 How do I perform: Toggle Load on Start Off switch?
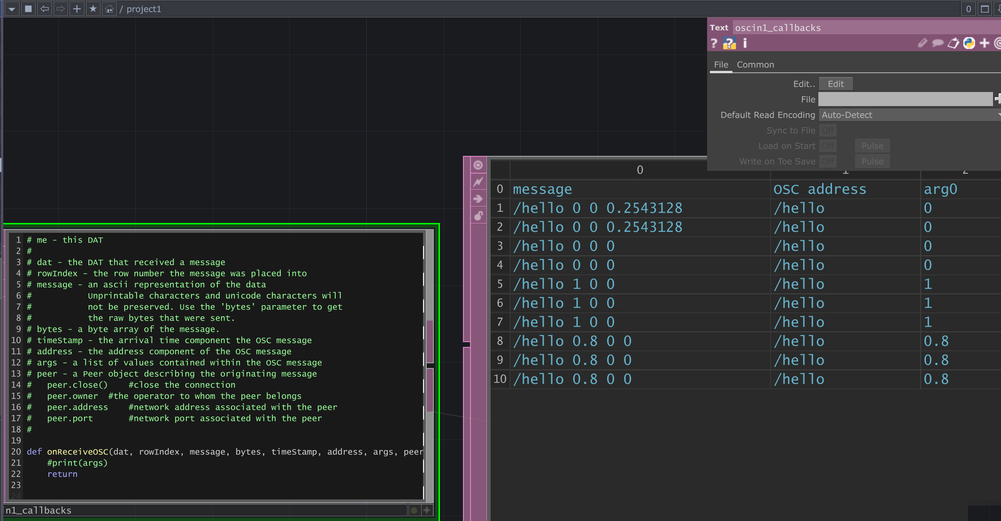tap(828, 146)
